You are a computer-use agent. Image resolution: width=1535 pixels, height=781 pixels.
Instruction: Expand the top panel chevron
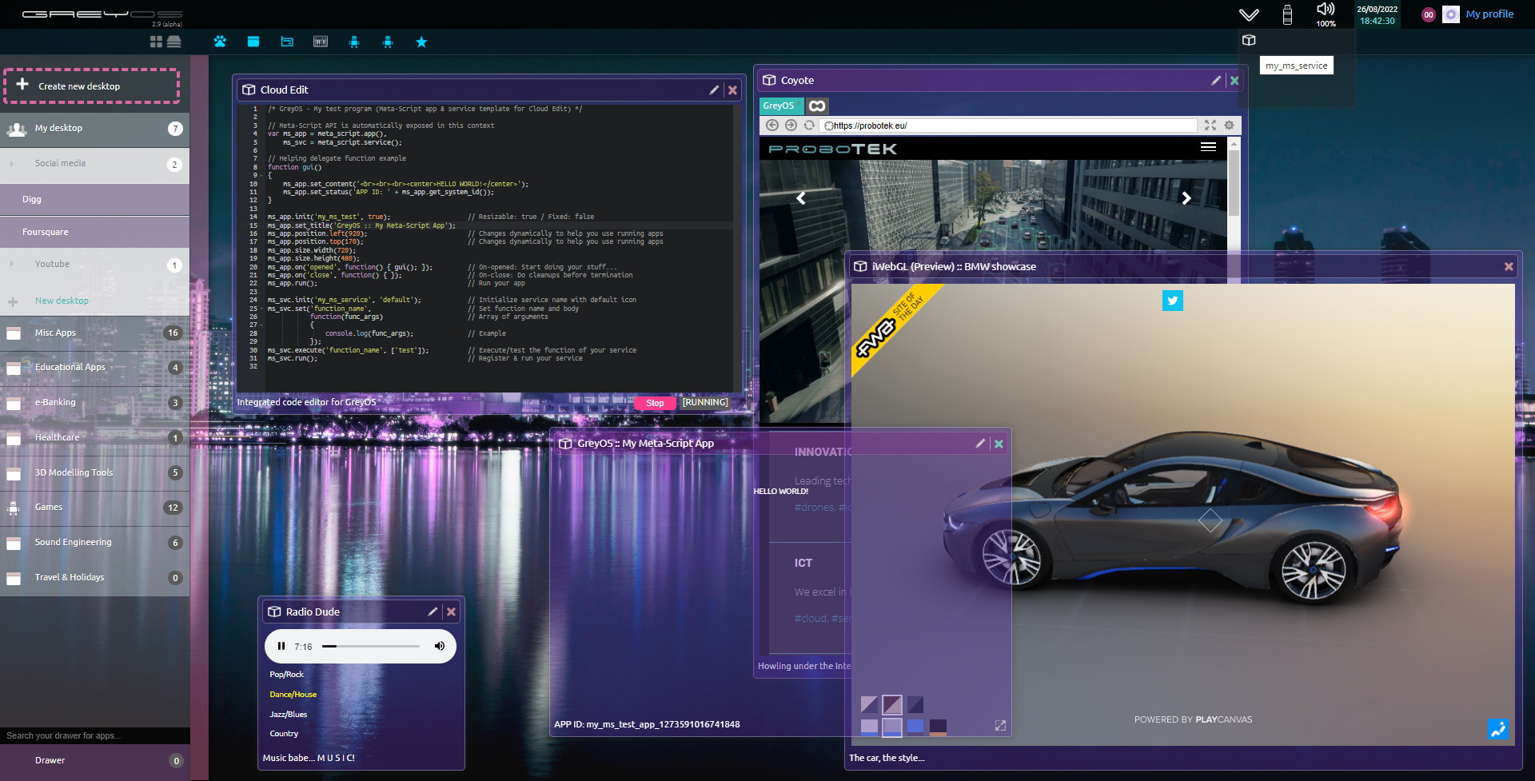pos(1249,14)
